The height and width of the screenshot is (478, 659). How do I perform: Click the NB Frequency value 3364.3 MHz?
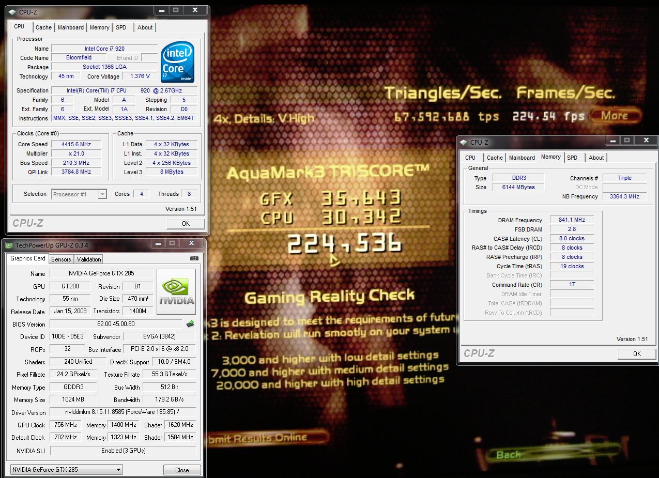click(624, 196)
